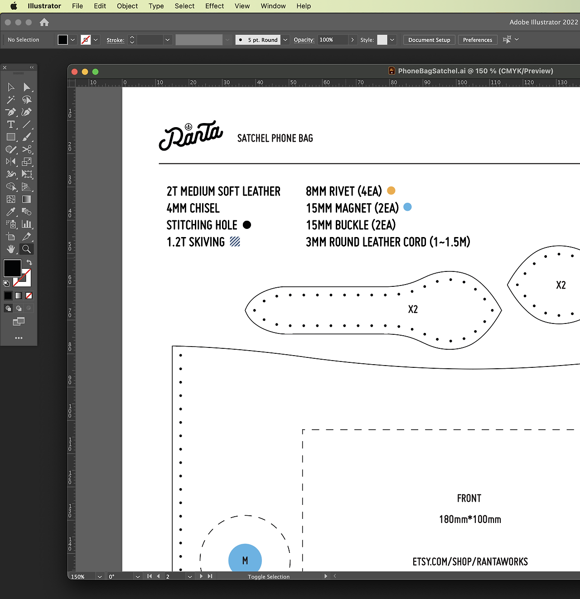
Task: Select the Pen tool
Action: click(11, 112)
